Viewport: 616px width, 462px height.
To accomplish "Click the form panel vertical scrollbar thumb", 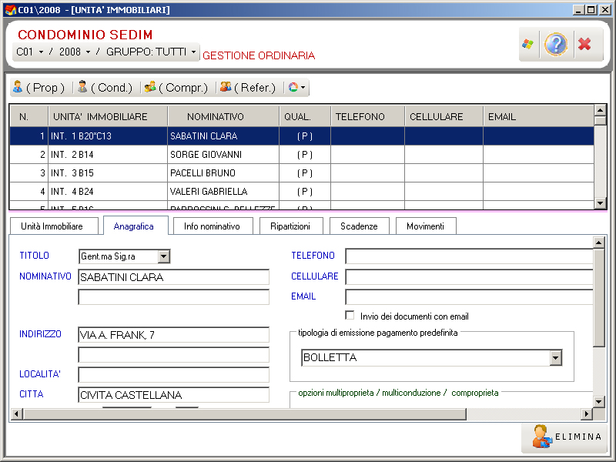I will [x=599, y=297].
